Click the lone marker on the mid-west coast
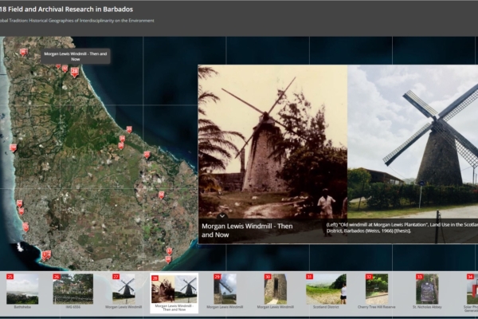The height and width of the screenshot is (319, 478). pos(13,148)
